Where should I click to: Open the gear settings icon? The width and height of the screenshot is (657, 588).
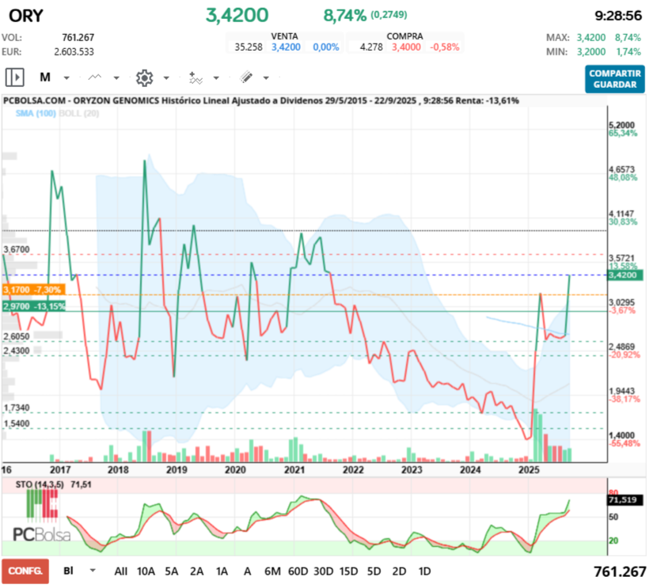[x=144, y=78]
